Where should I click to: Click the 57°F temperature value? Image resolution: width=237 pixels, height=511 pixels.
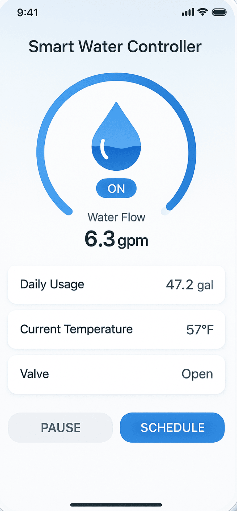(200, 330)
